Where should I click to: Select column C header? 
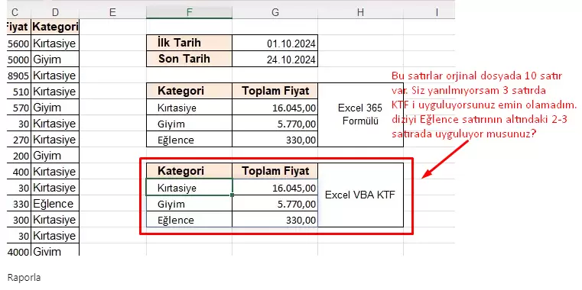point(19,13)
